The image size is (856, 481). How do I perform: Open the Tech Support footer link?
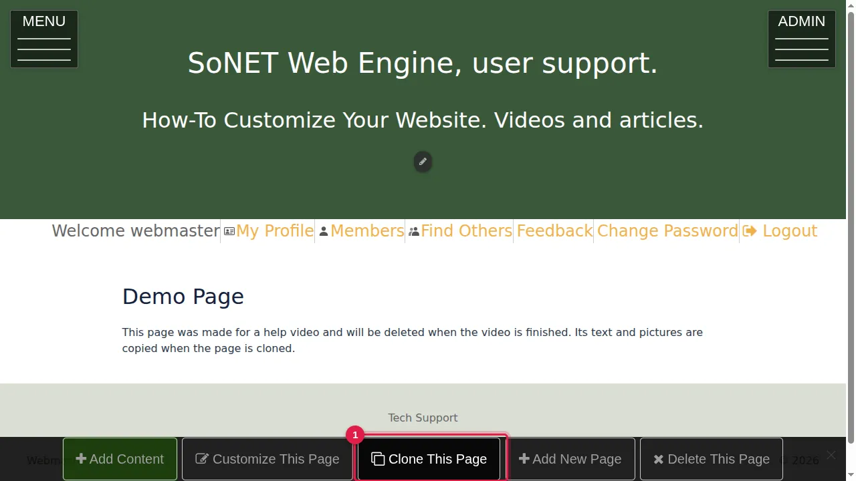[423, 418]
